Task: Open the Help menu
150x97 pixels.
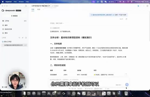Action: (x=27, y=2)
